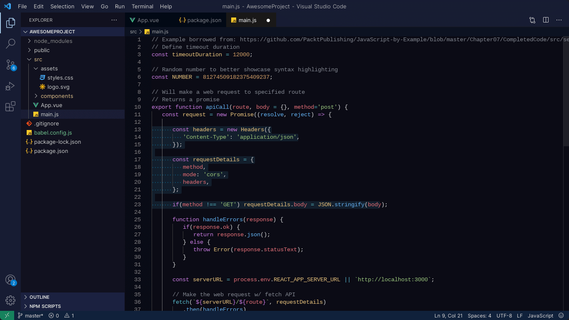Click the editor vertical scrollbar

tap(566, 92)
